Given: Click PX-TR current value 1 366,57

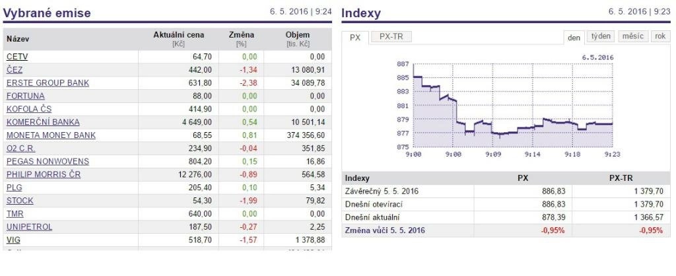Looking at the screenshot, I should coord(649,217).
